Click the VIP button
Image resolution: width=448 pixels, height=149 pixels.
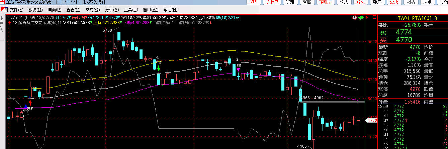click(253, 2)
